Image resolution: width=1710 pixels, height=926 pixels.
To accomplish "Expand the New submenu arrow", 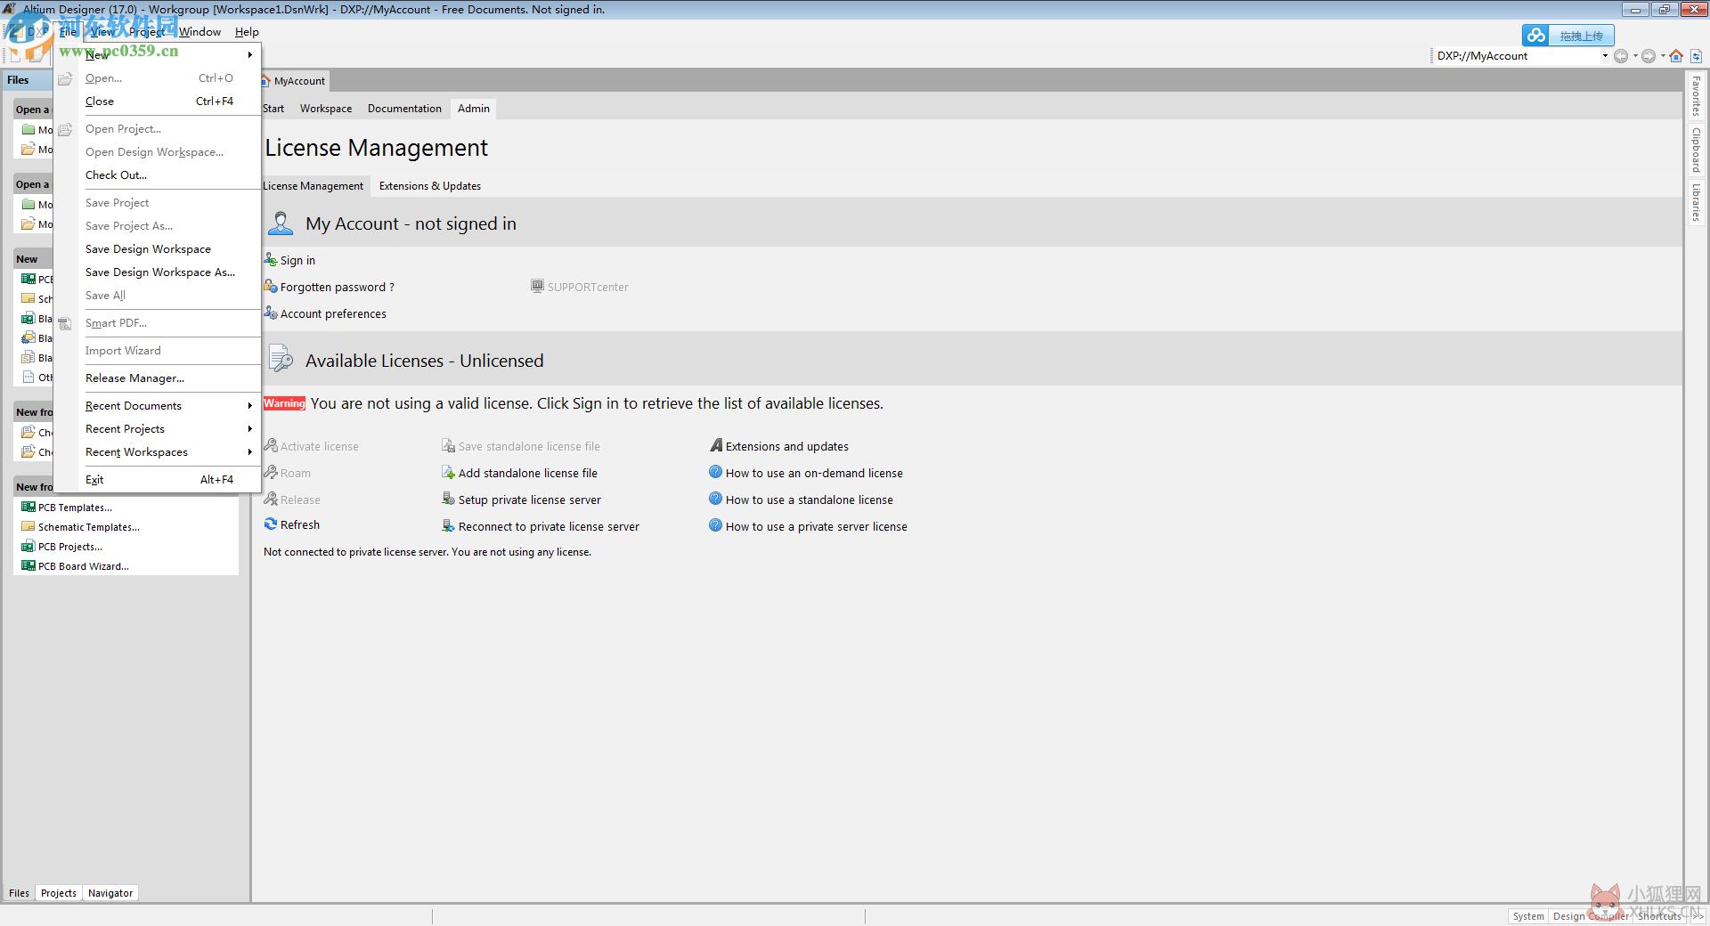I will (250, 54).
